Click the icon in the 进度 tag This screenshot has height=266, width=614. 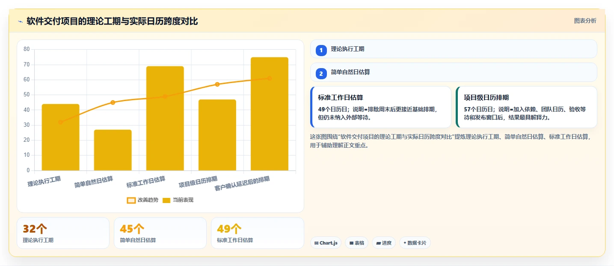pyautogui.click(x=378, y=243)
